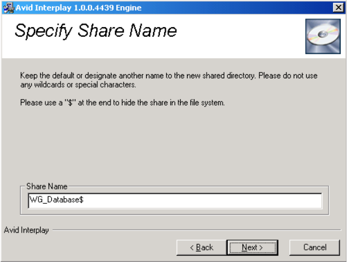
Task: Click the Next button
Action: pos(253,248)
